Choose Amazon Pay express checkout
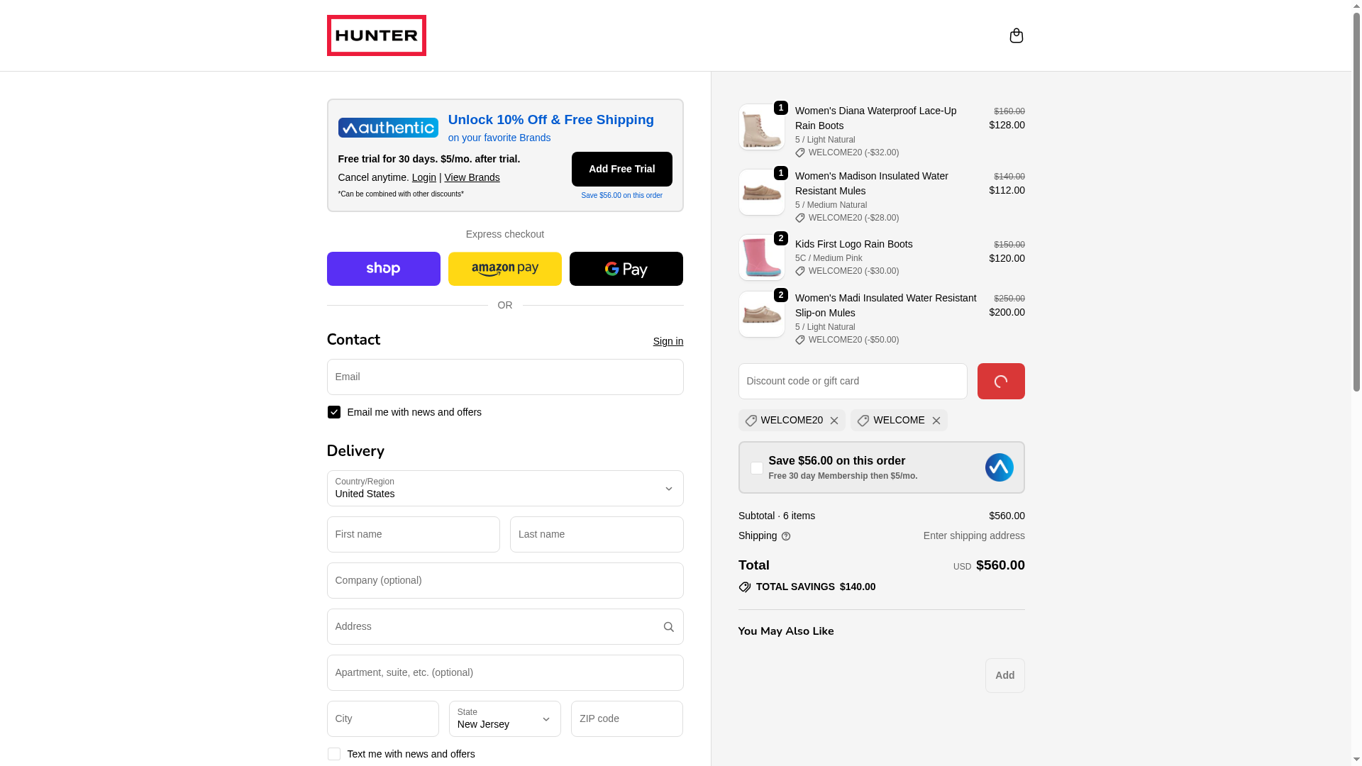 coord(505,269)
